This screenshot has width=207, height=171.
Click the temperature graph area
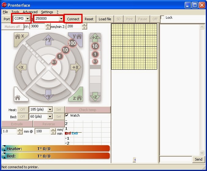pos(88,132)
